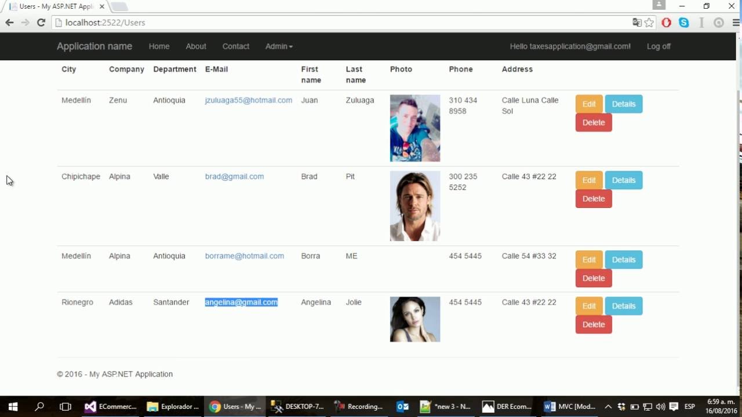Switch to Notepad++ new 3 taskbar item
The width and height of the screenshot is (742, 417).
[445, 407]
